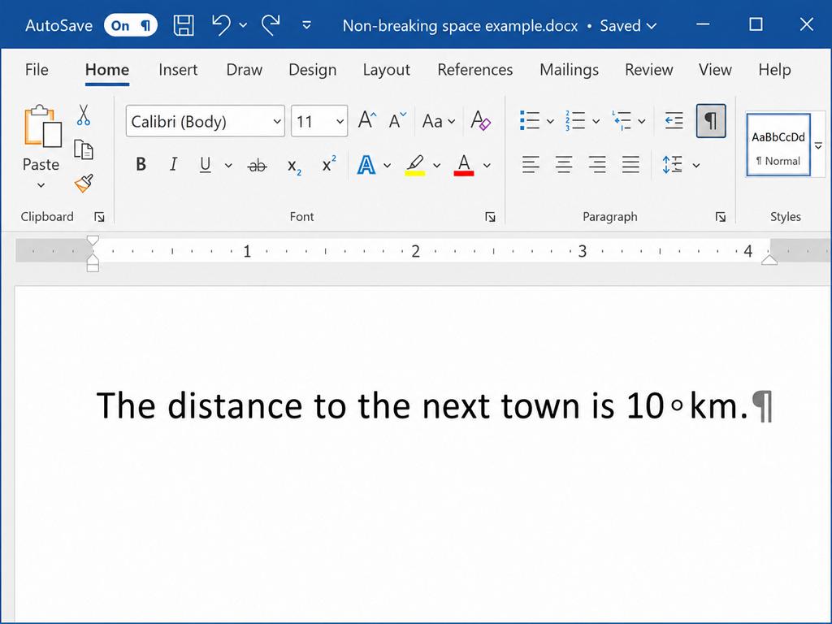Open the Help tab

click(774, 70)
